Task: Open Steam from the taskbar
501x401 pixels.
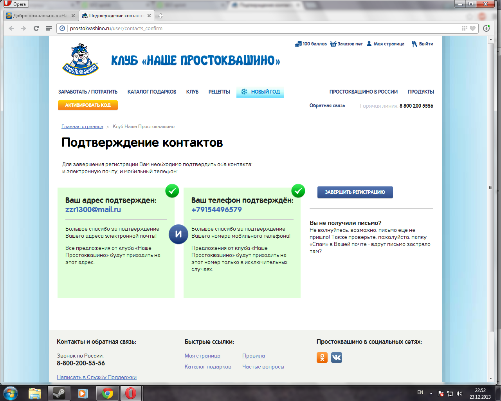Action: coord(59,393)
